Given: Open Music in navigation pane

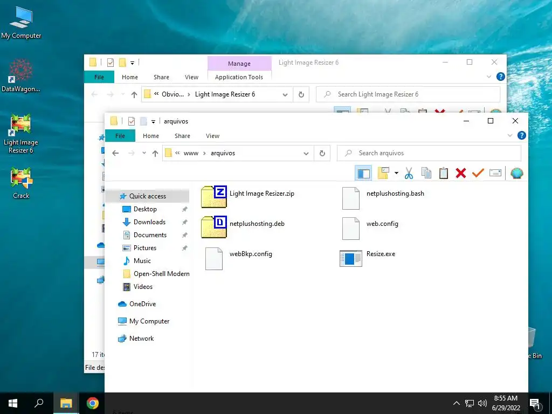Looking at the screenshot, I should point(142,261).
